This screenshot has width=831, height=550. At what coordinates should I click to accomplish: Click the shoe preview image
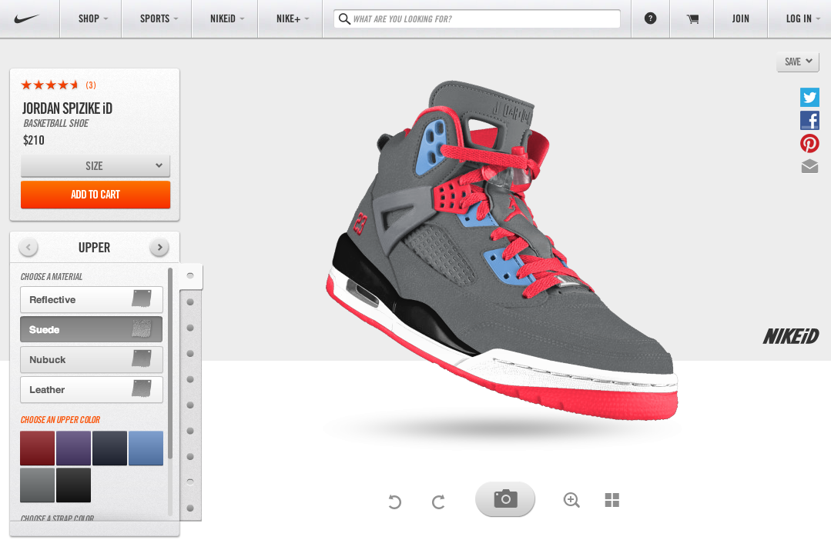[x=502, y=250]
